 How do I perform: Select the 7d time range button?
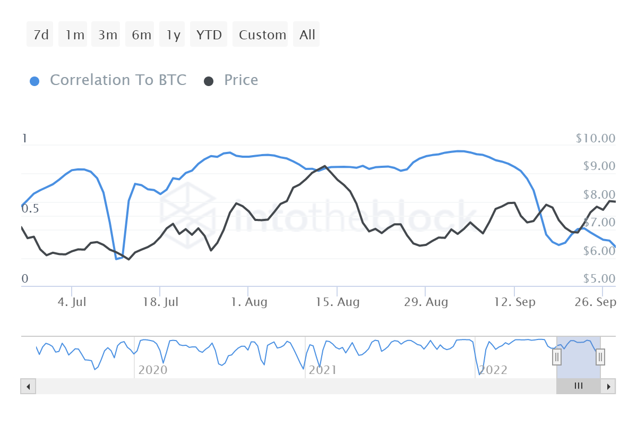click(x=40, y=35)
